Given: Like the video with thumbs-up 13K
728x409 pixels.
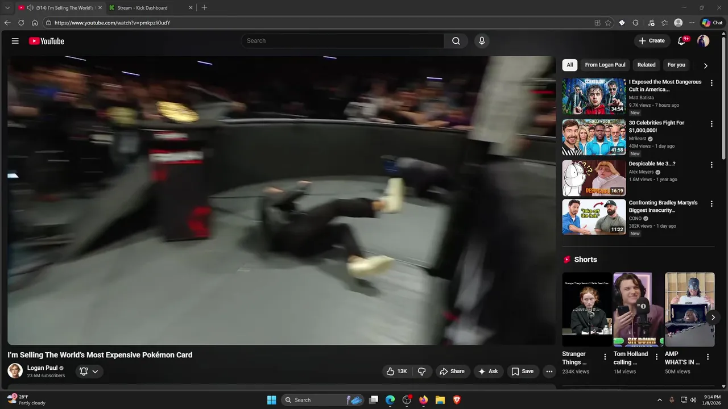Looking at the screenshot, I should coord(397,372).
